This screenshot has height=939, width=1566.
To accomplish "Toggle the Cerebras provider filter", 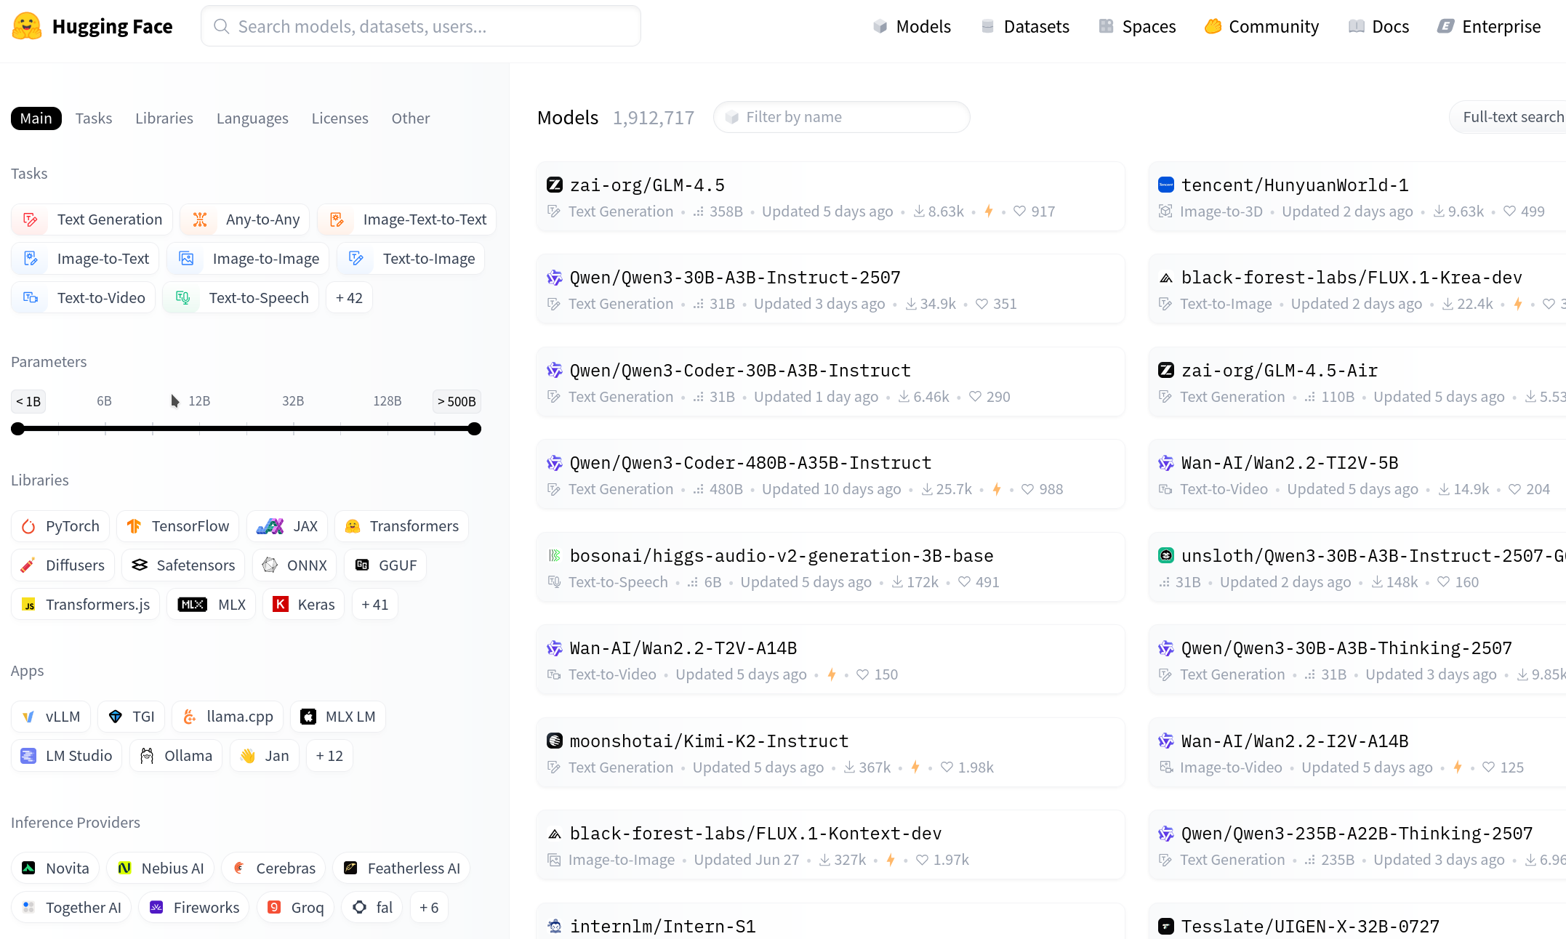I will (273, 869).
